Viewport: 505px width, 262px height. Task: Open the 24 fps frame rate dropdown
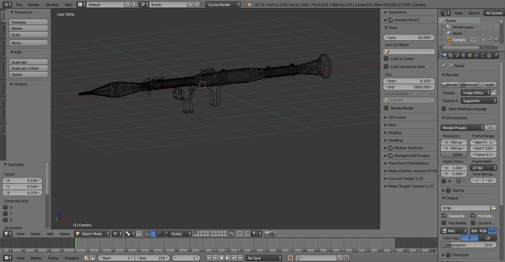tap(483, 168)
